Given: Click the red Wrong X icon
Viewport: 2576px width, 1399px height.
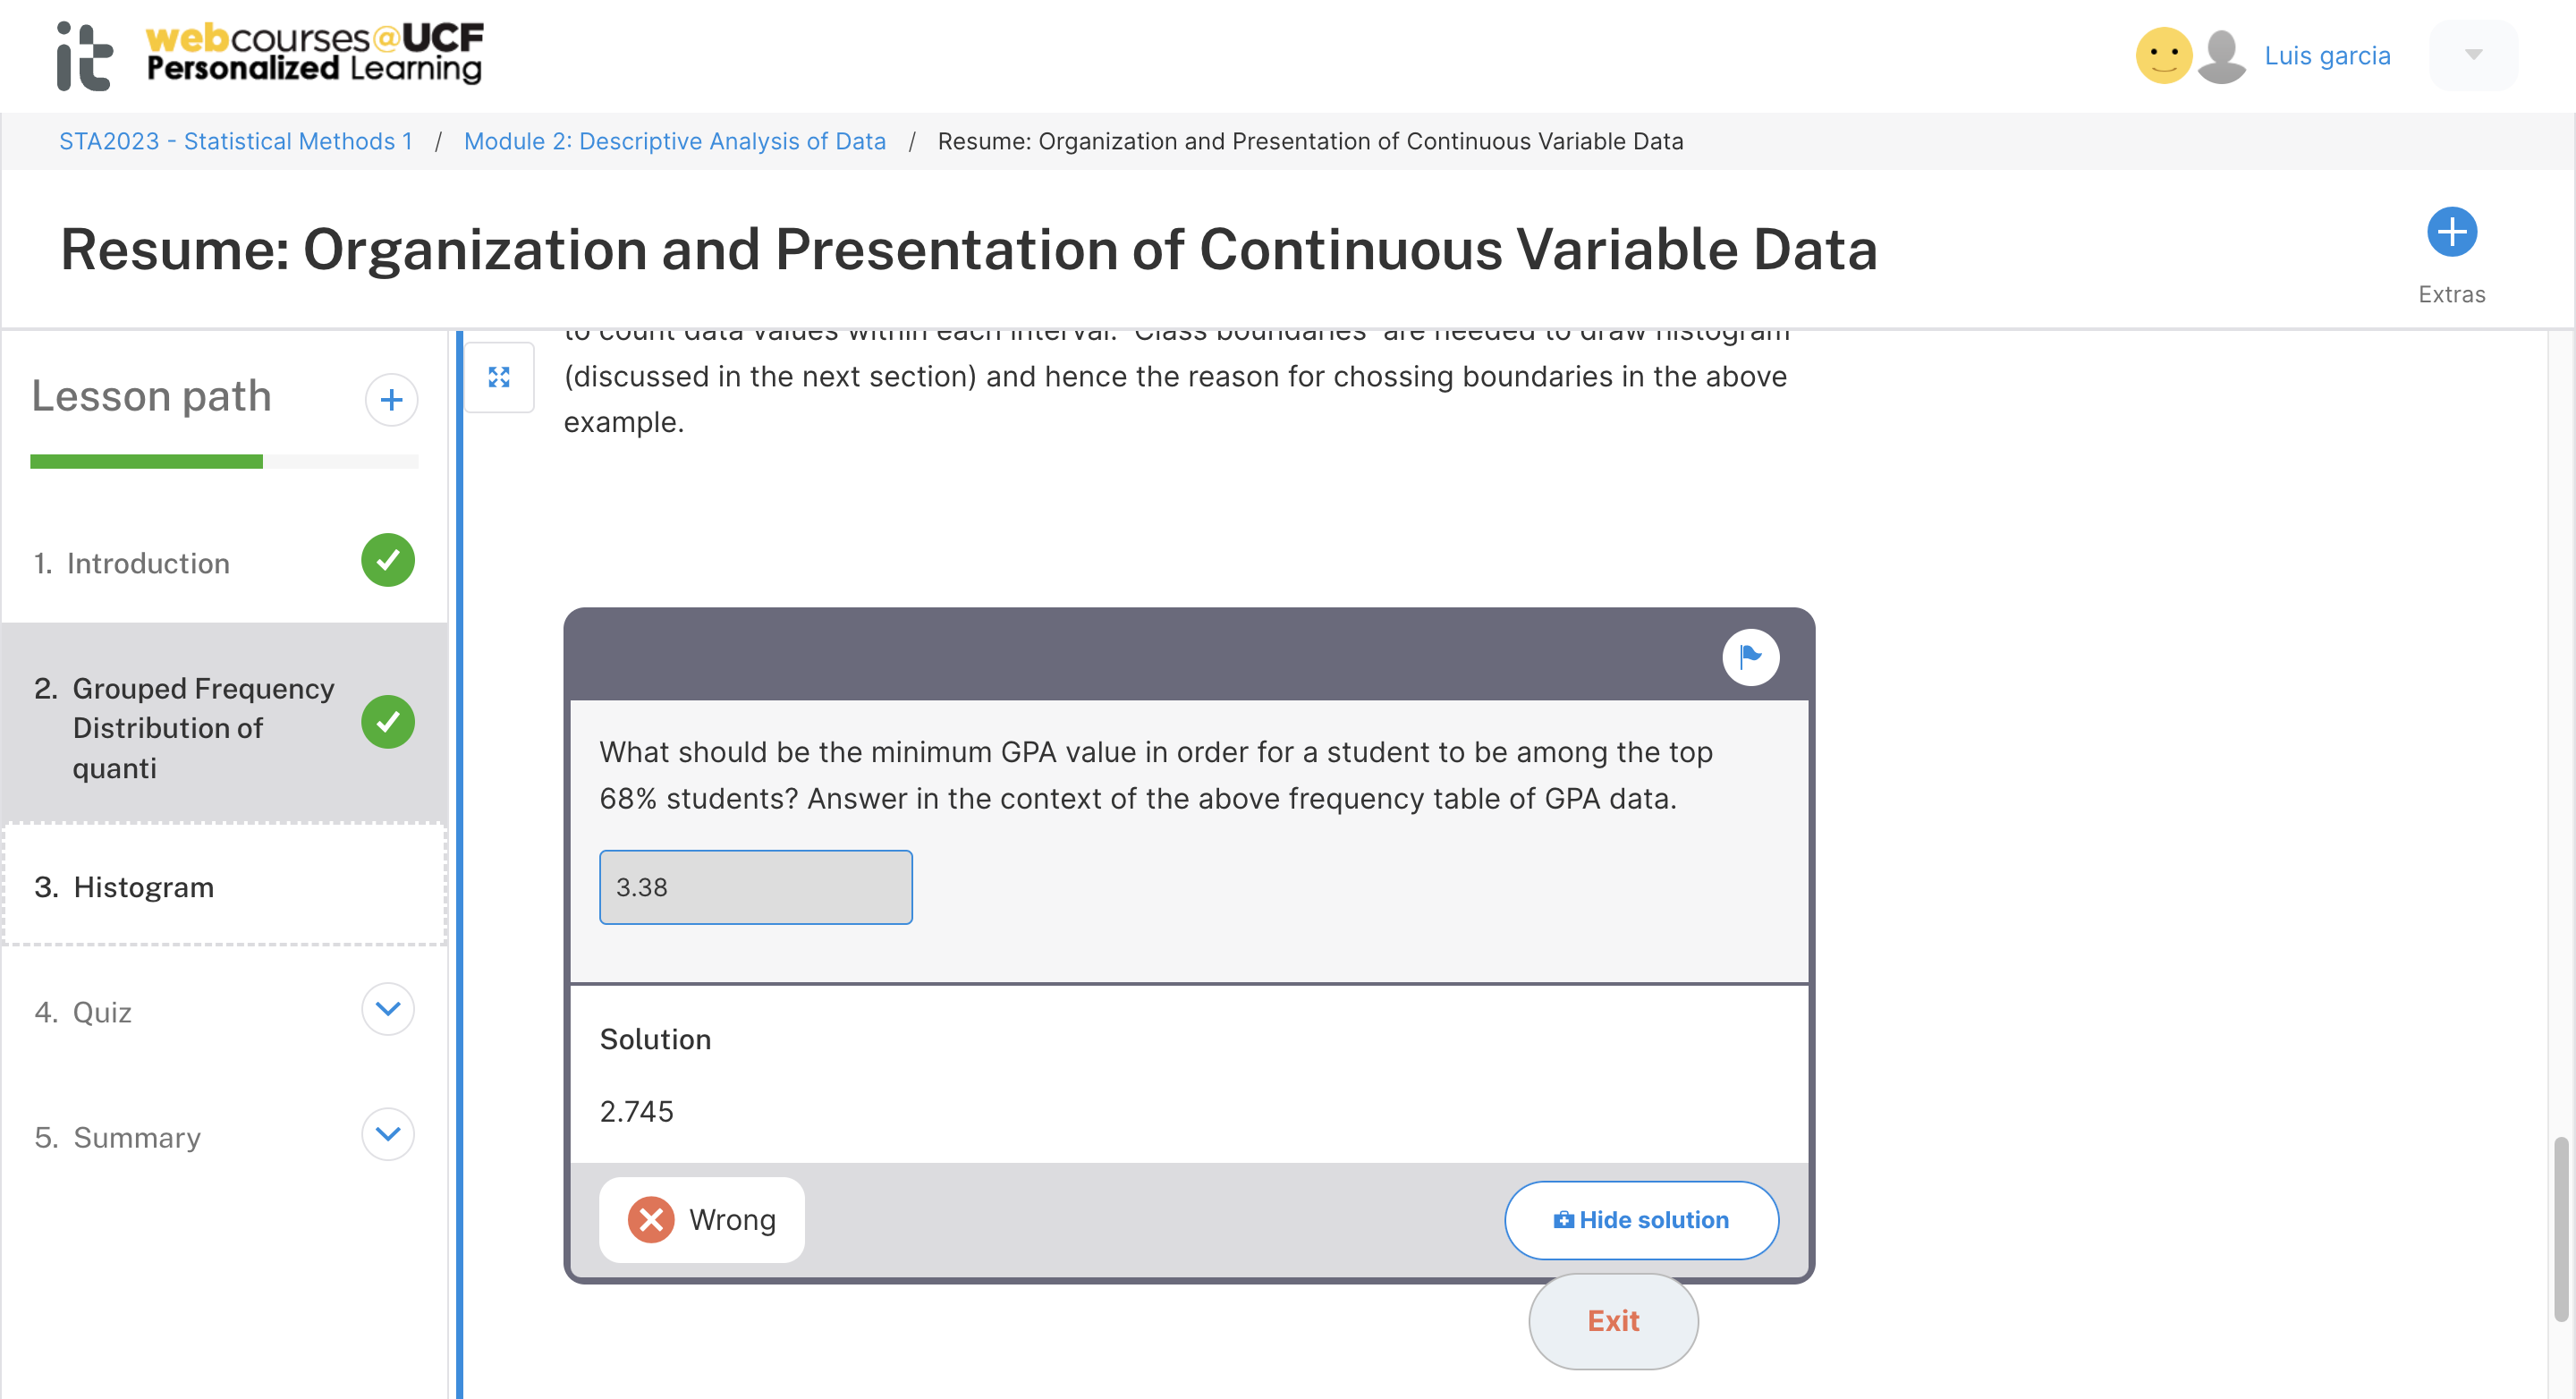Looking at the screenshot, I should [x=651, y=1219].
